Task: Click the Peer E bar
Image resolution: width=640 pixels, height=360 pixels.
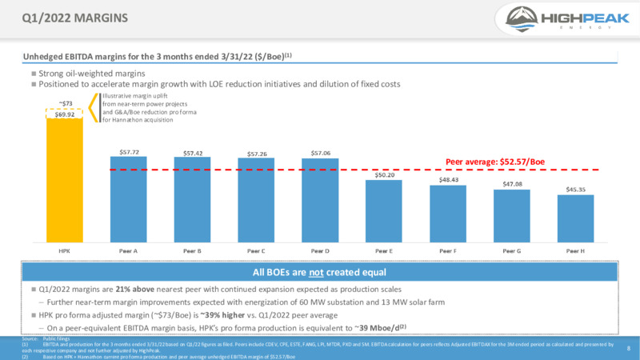Action: click(x=384, y=211)
